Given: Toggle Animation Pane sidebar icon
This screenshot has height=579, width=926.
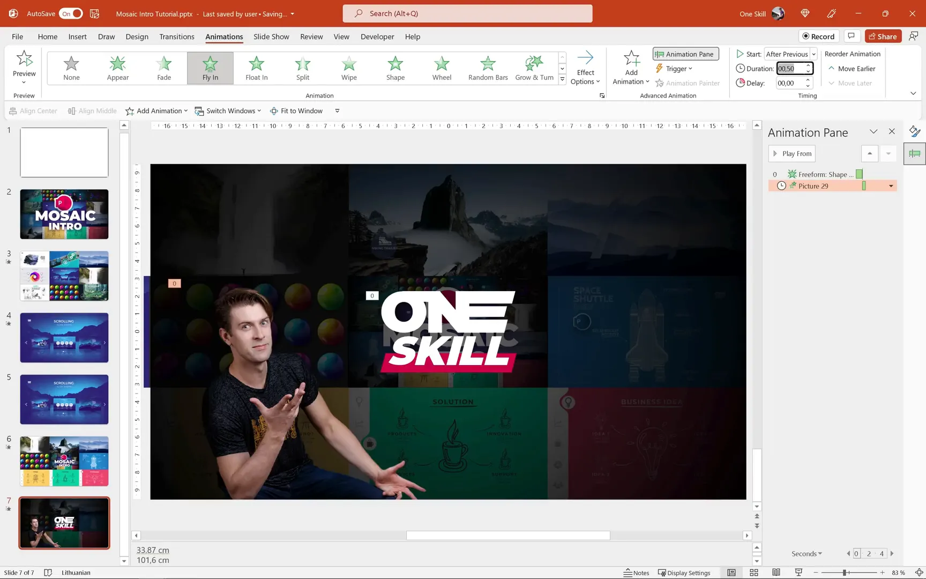Looking at the screenshot, I should tap(914, 154).
